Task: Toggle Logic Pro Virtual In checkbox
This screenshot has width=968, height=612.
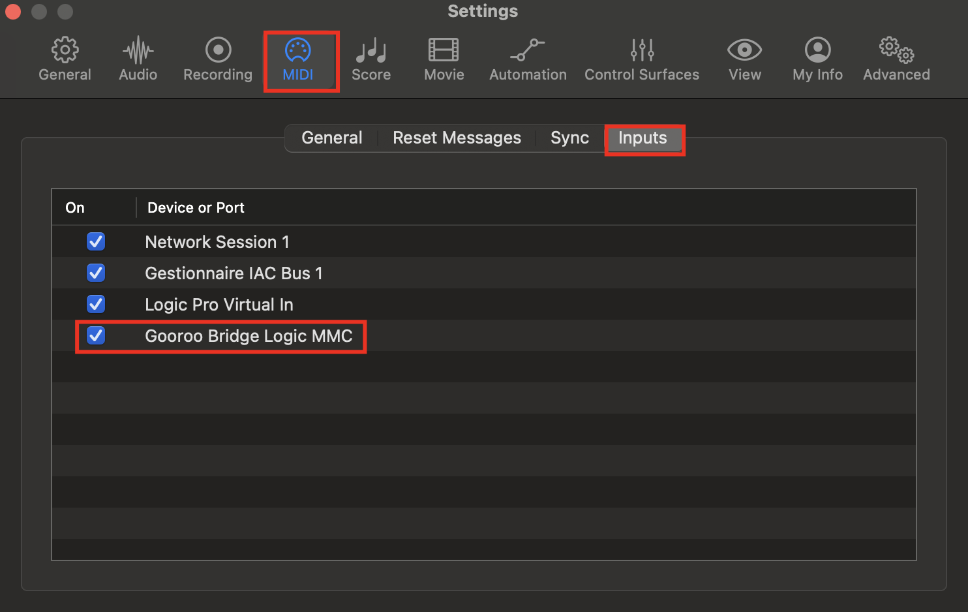Action: tap(96, 304)
